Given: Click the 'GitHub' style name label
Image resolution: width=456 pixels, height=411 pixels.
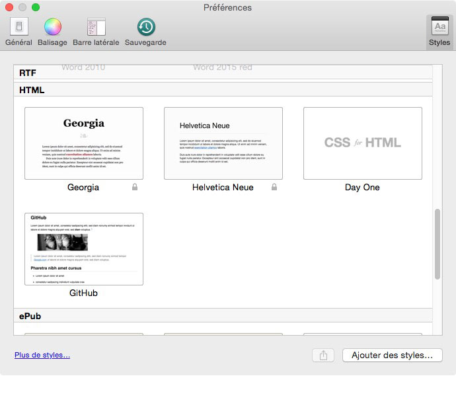Looking at the screenshot, I should [x=83, y=293].
